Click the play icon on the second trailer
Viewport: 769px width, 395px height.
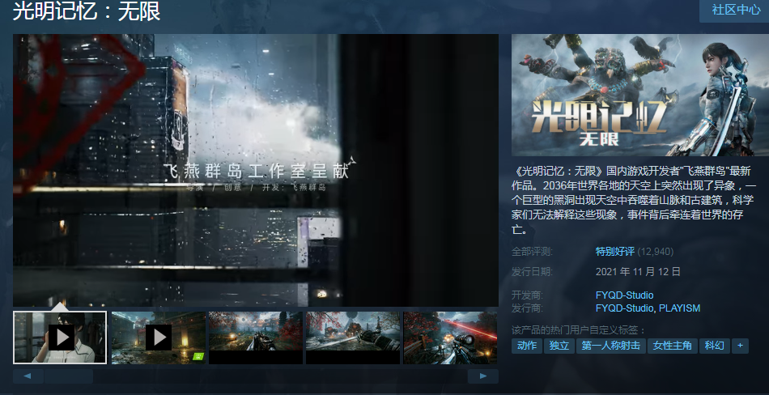(159, 338)
